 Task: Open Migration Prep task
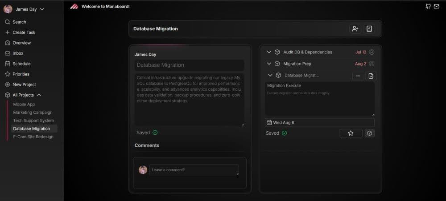coord(297,64)
